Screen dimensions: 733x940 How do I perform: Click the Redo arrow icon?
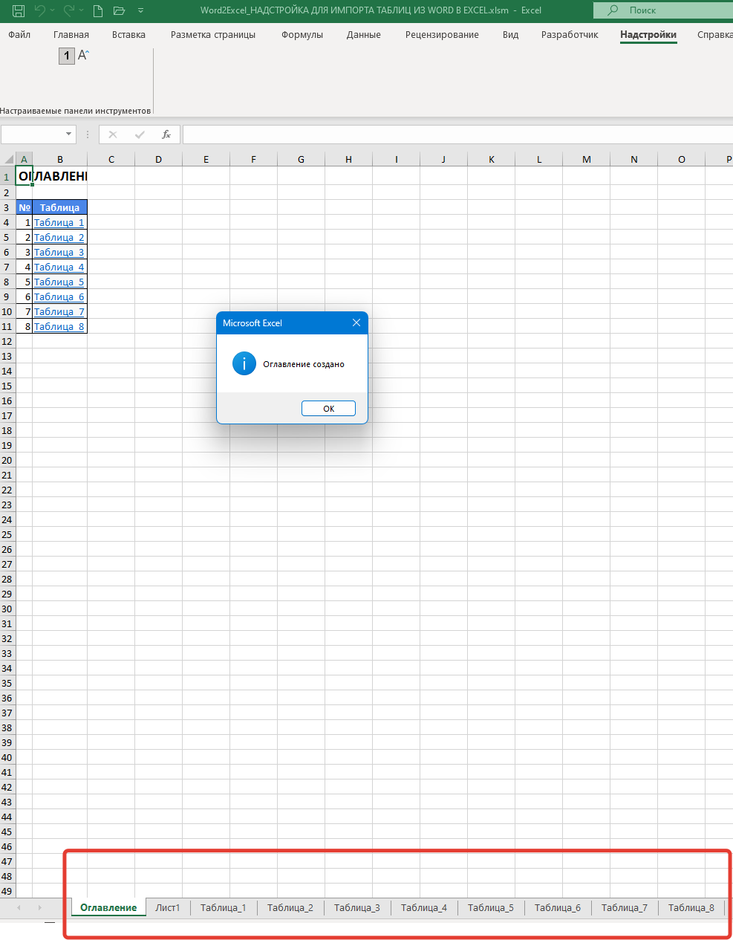69,10
